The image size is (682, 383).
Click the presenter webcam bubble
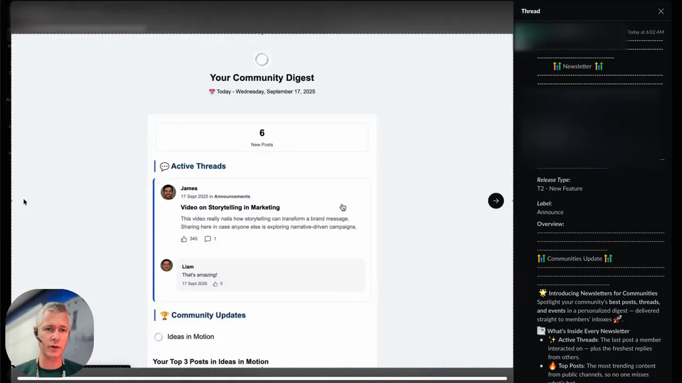pyautogui.click(x=50, y=333)
